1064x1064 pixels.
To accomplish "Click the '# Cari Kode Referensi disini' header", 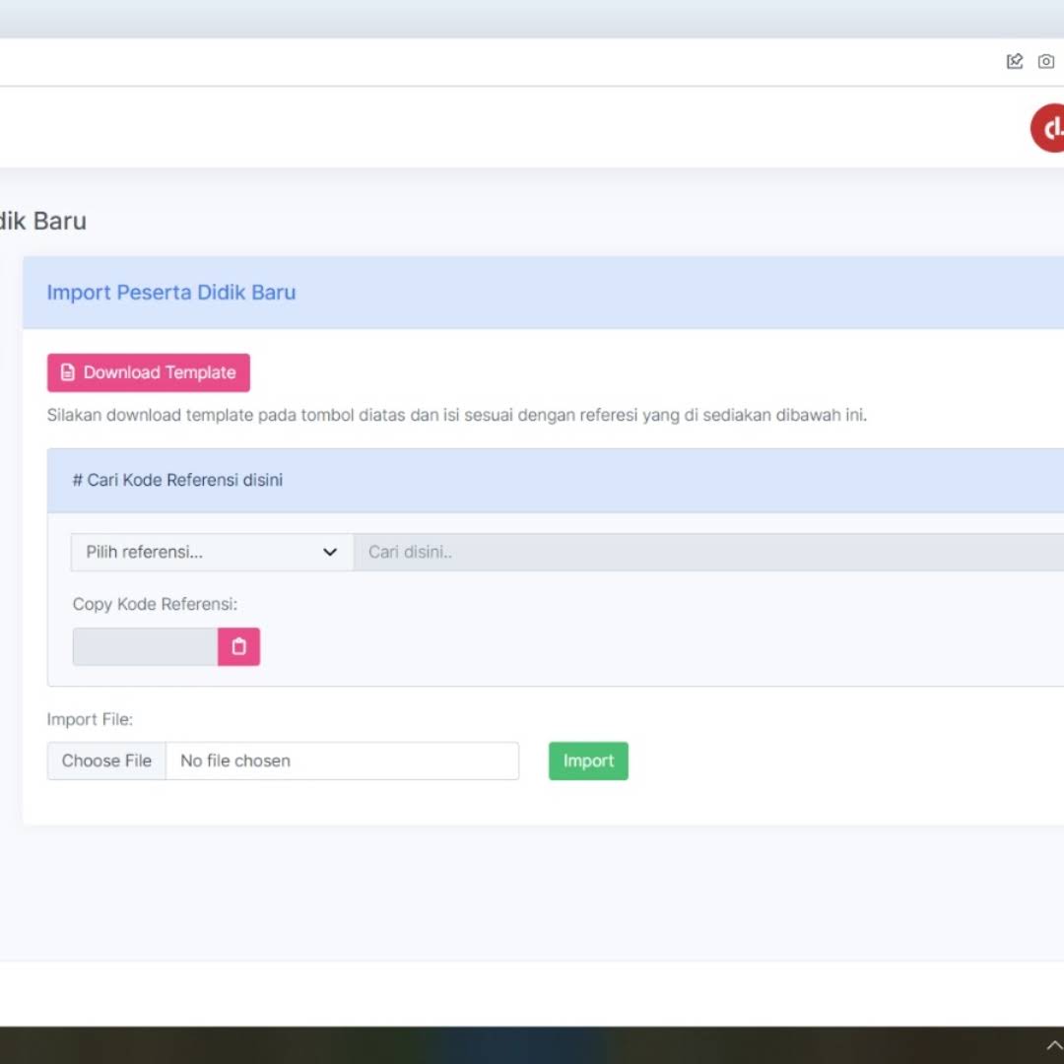I will (177, 481).
